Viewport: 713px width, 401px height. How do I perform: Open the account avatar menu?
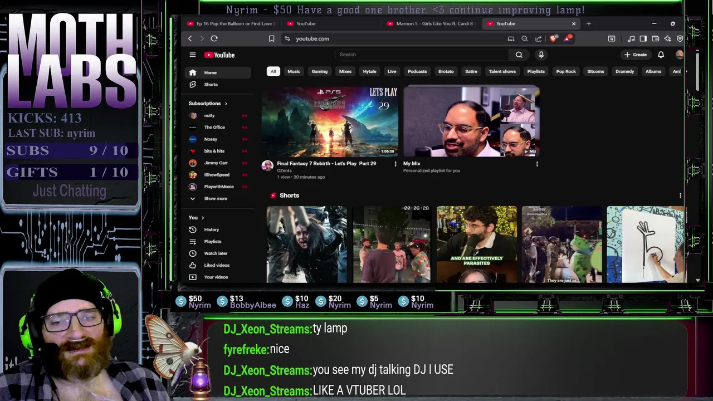[x=679, y=55]
